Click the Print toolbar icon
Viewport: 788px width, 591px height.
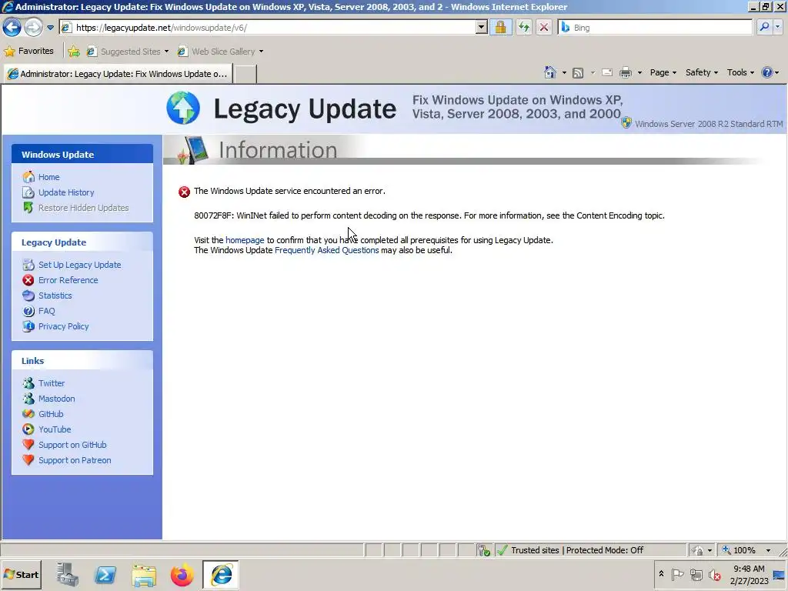tap(626, 73)
